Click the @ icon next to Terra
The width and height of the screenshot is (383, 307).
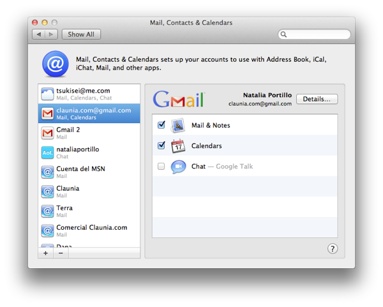pos(47,211)
